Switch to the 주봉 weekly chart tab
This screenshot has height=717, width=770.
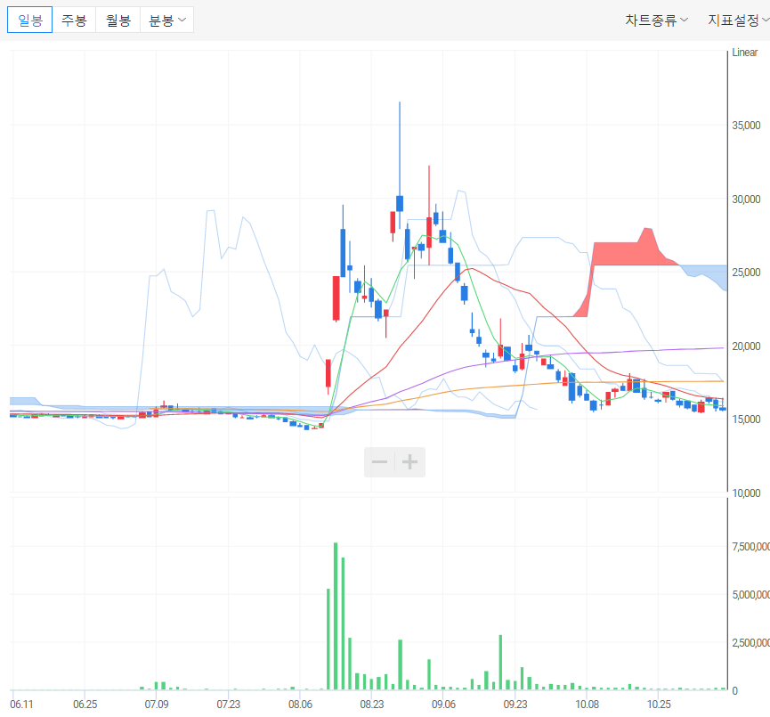pos(74,20)
